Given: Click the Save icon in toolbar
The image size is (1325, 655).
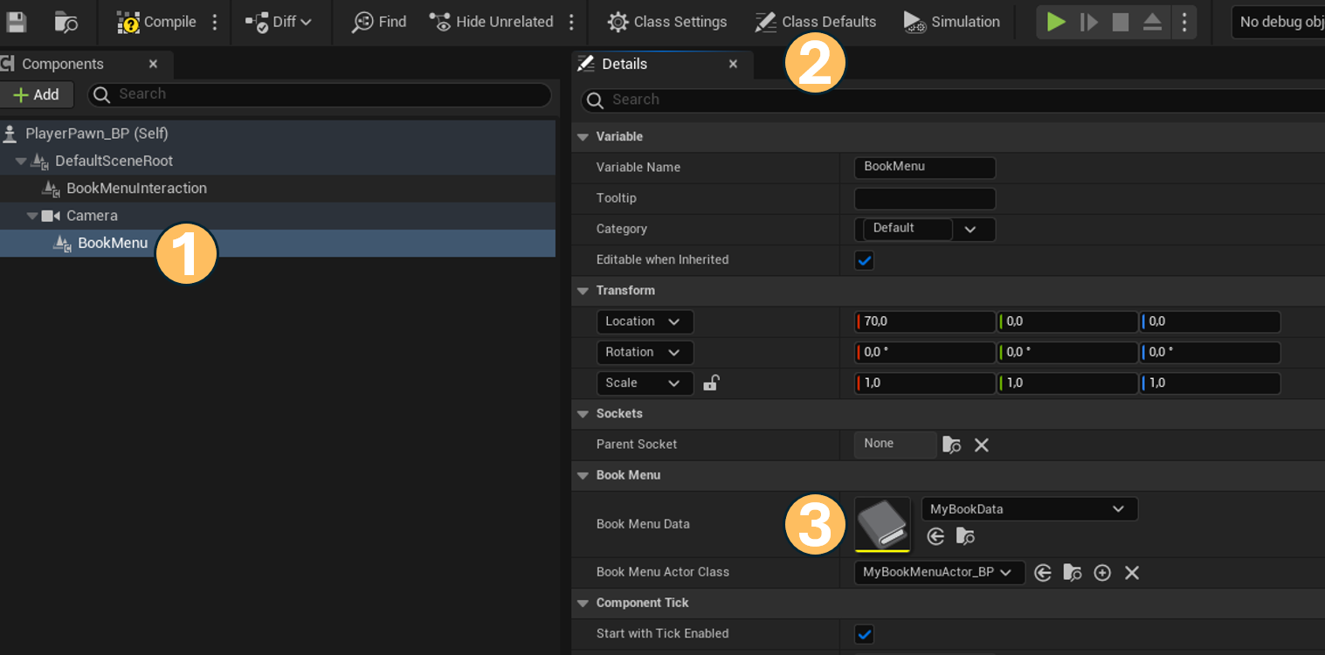Looking at the screenshot, I should pyautogui.click(x=16, y=22).
